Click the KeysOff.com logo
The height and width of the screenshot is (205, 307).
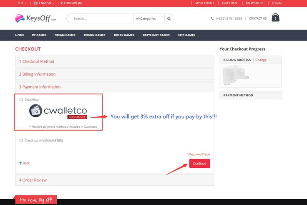[x=36, y=18]
